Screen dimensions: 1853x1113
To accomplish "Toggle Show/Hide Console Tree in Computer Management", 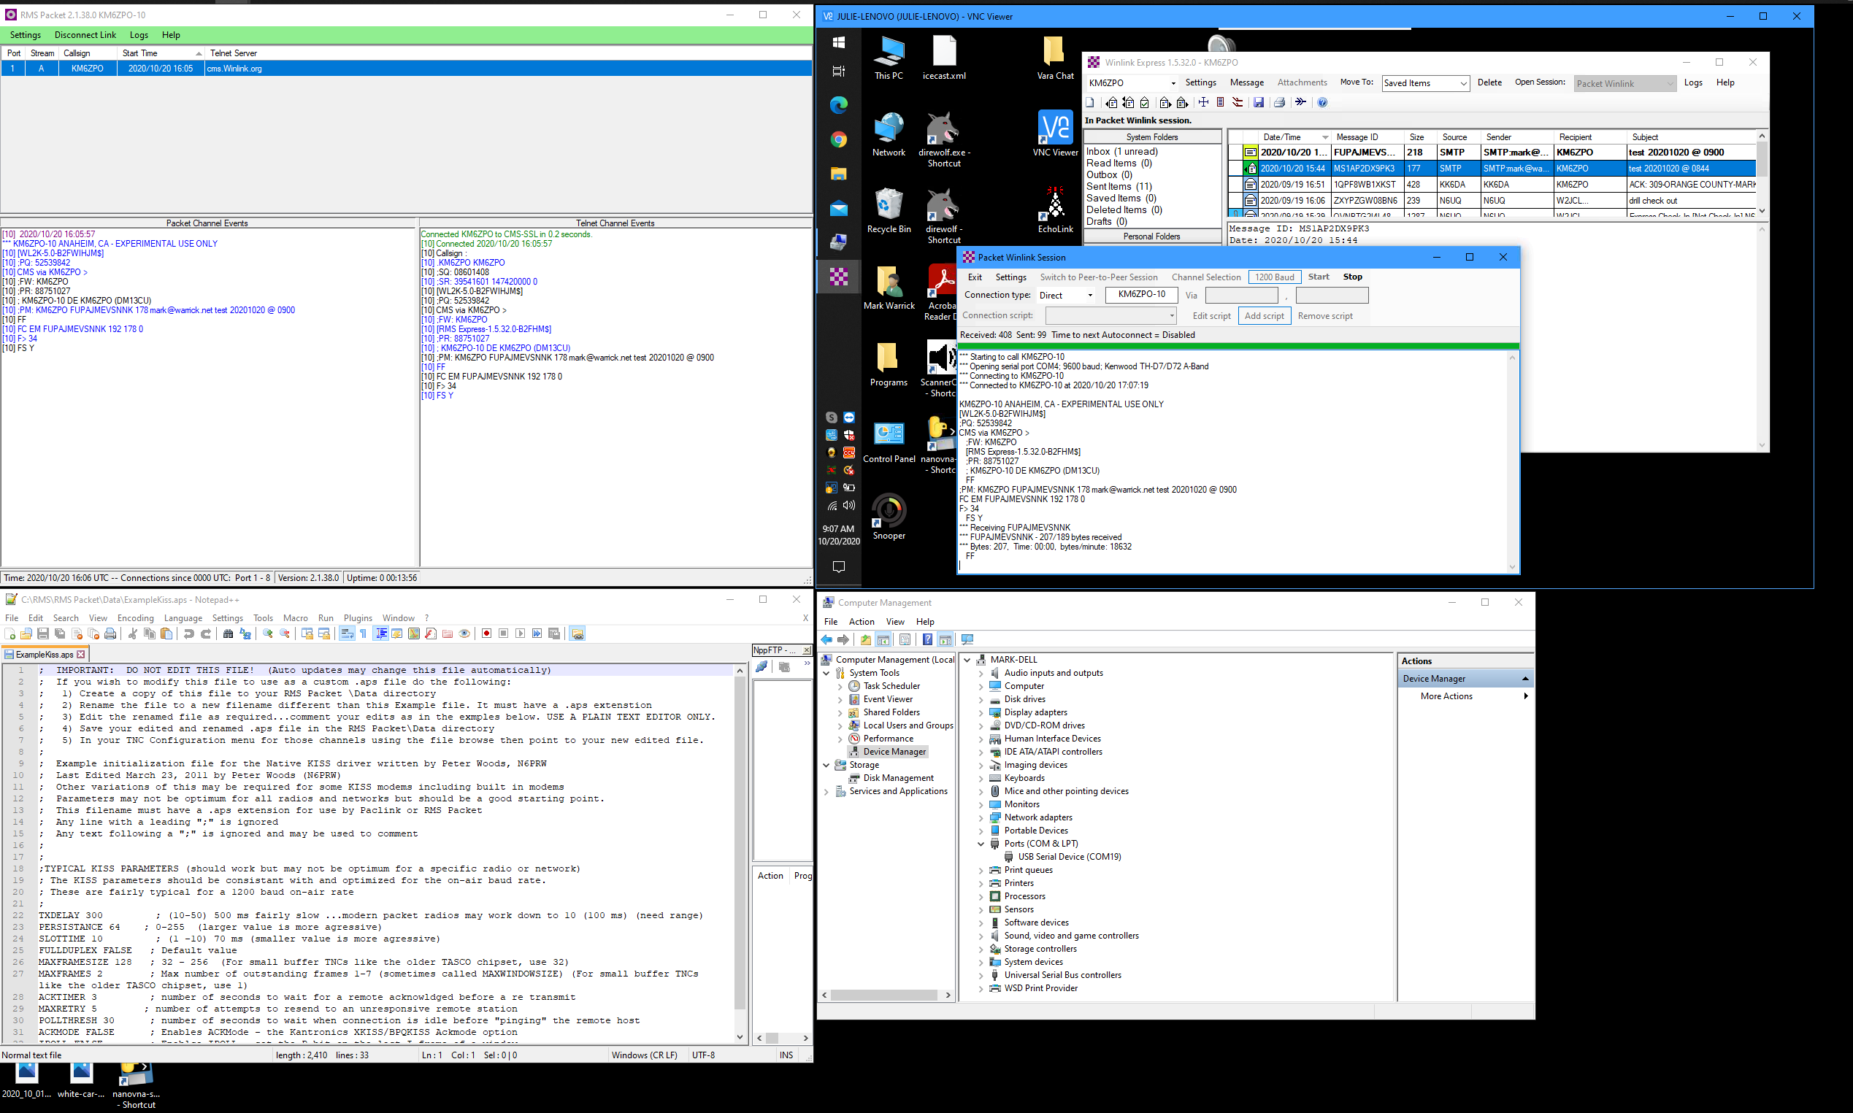I will 883,640.
